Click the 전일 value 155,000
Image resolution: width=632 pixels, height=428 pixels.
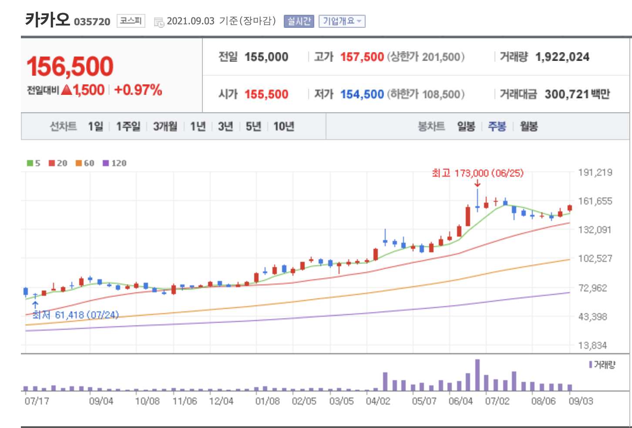pos(266,57)
